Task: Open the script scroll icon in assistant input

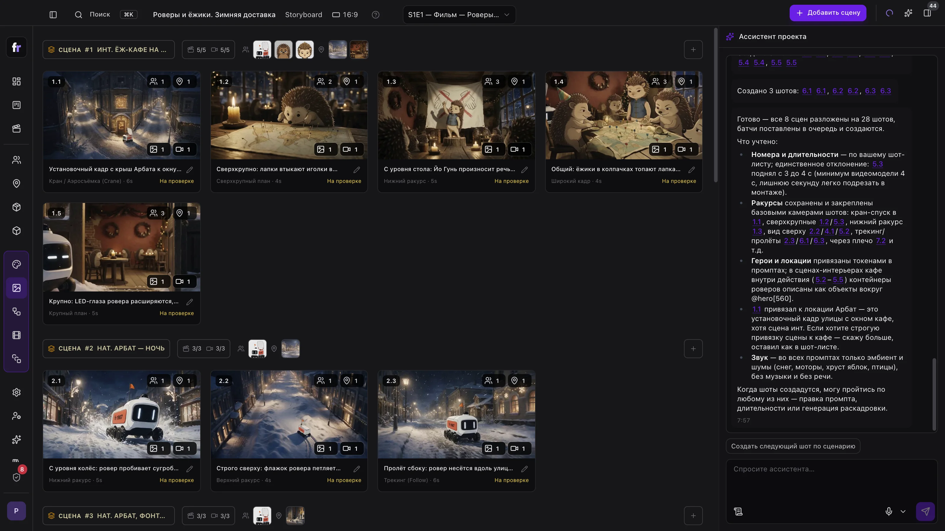Action: pyautogui.click(x=738, y=512)
